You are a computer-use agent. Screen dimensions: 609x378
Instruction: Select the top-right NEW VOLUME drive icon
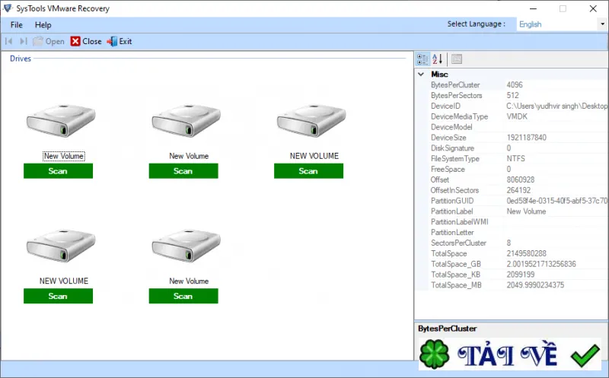311,120
